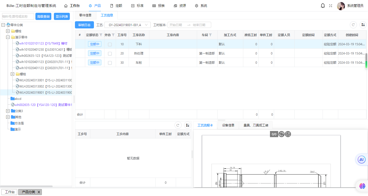Select tree item WLH20240319001
This screenshot has height=196, width=368.
click(46, 92)
